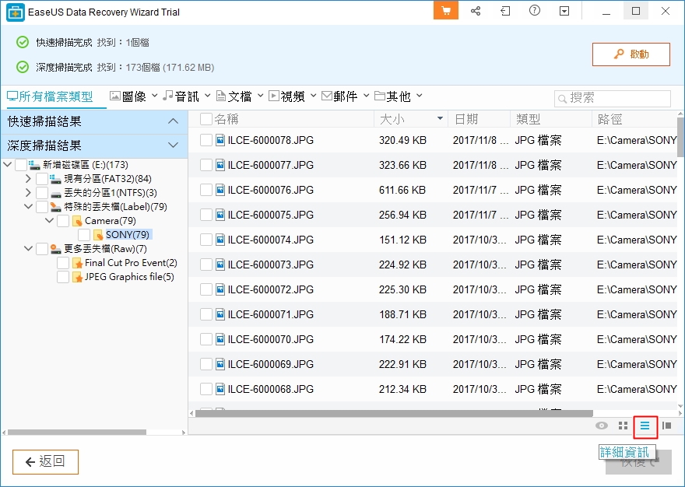
Task: Switch to thumbnail grid view
Action: [x=624, y=426]
